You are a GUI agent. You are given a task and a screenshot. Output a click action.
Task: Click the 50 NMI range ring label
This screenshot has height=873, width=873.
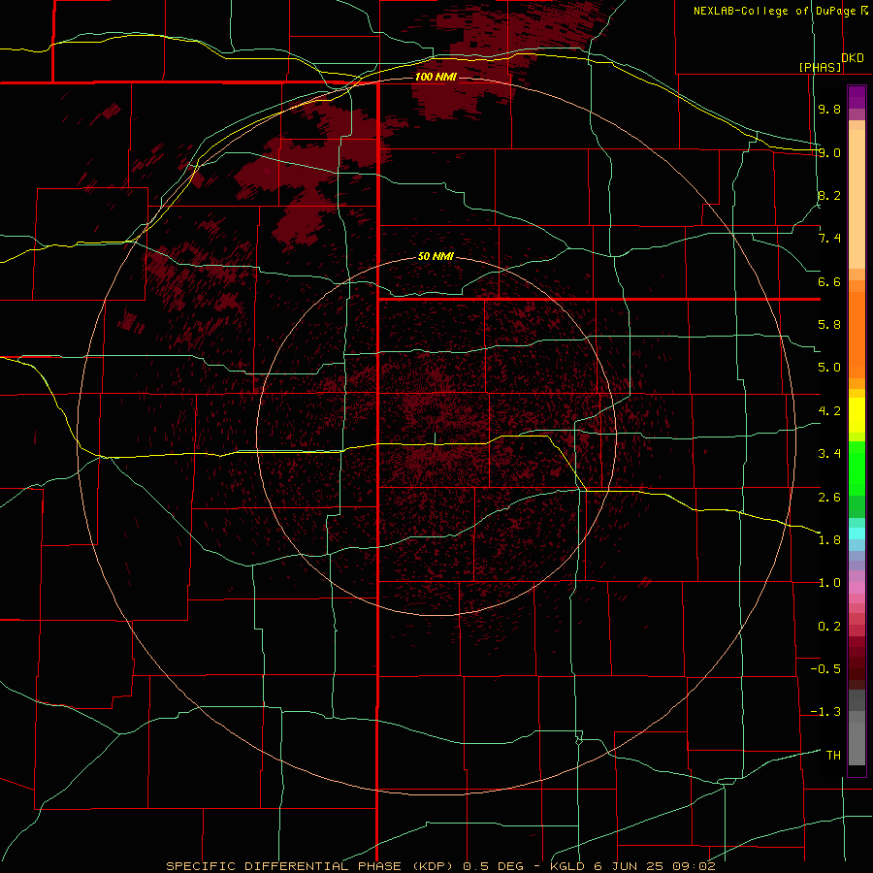pyautogui.click(x=436, y=257)
